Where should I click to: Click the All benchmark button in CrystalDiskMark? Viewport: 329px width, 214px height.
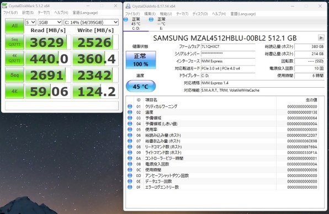(x=14, y=26)
